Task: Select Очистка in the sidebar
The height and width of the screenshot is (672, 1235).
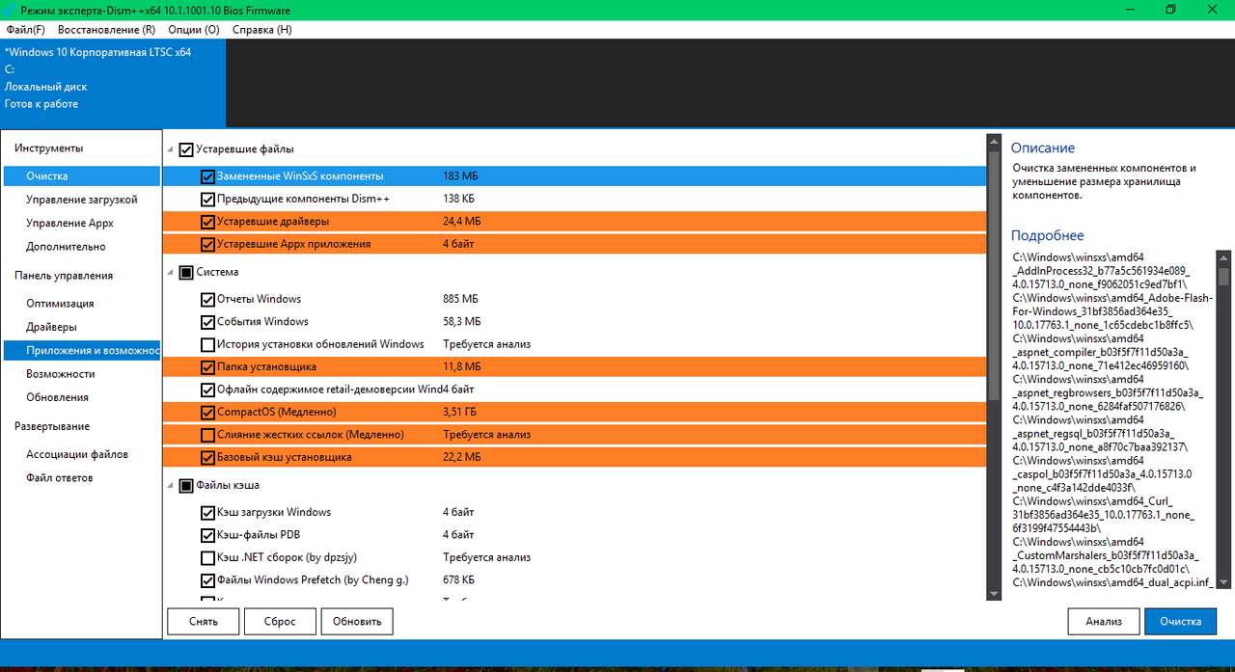Action: [x=81, y=176]
